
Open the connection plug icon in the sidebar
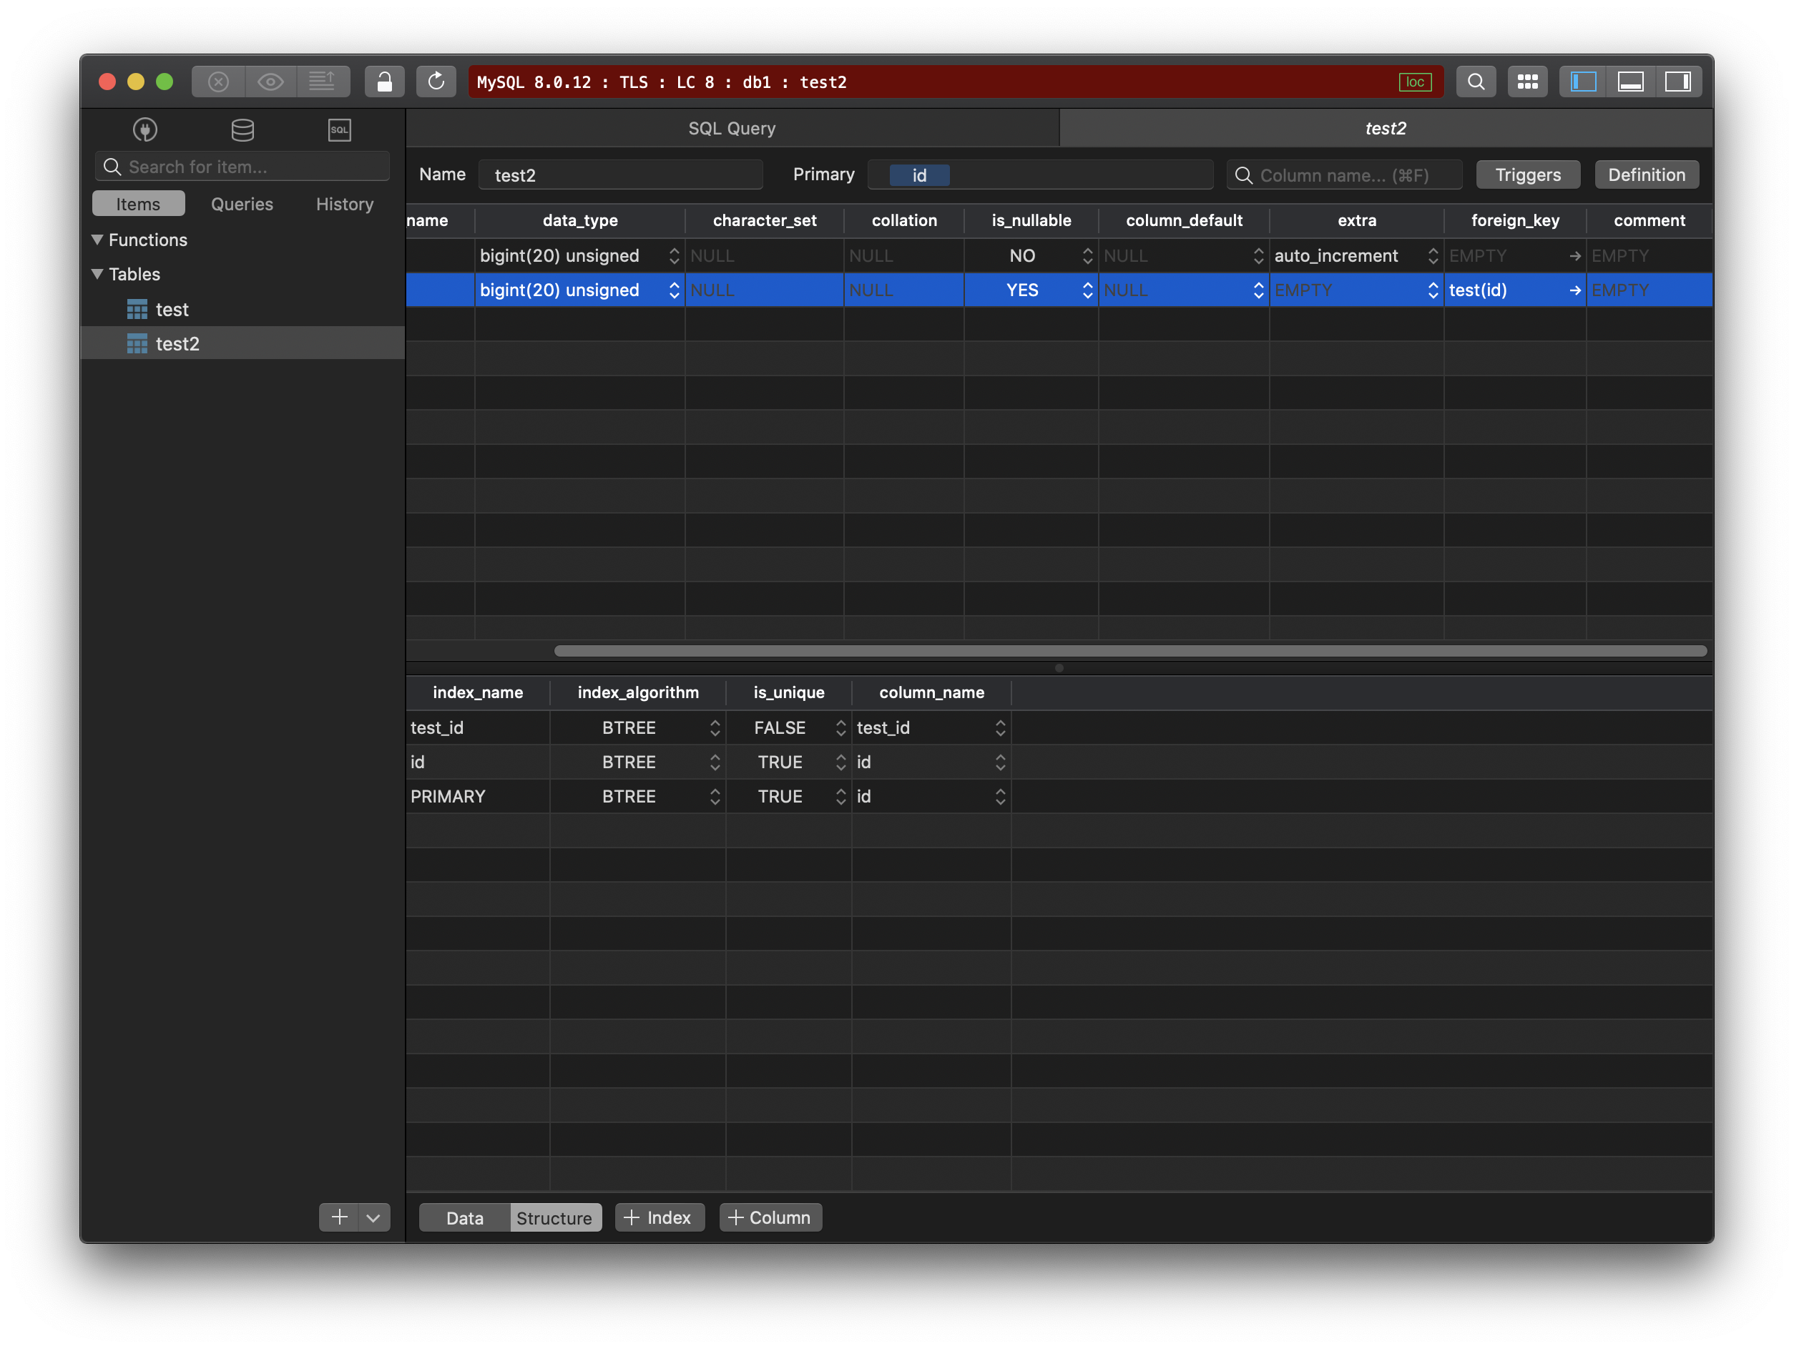pos(145,129)
